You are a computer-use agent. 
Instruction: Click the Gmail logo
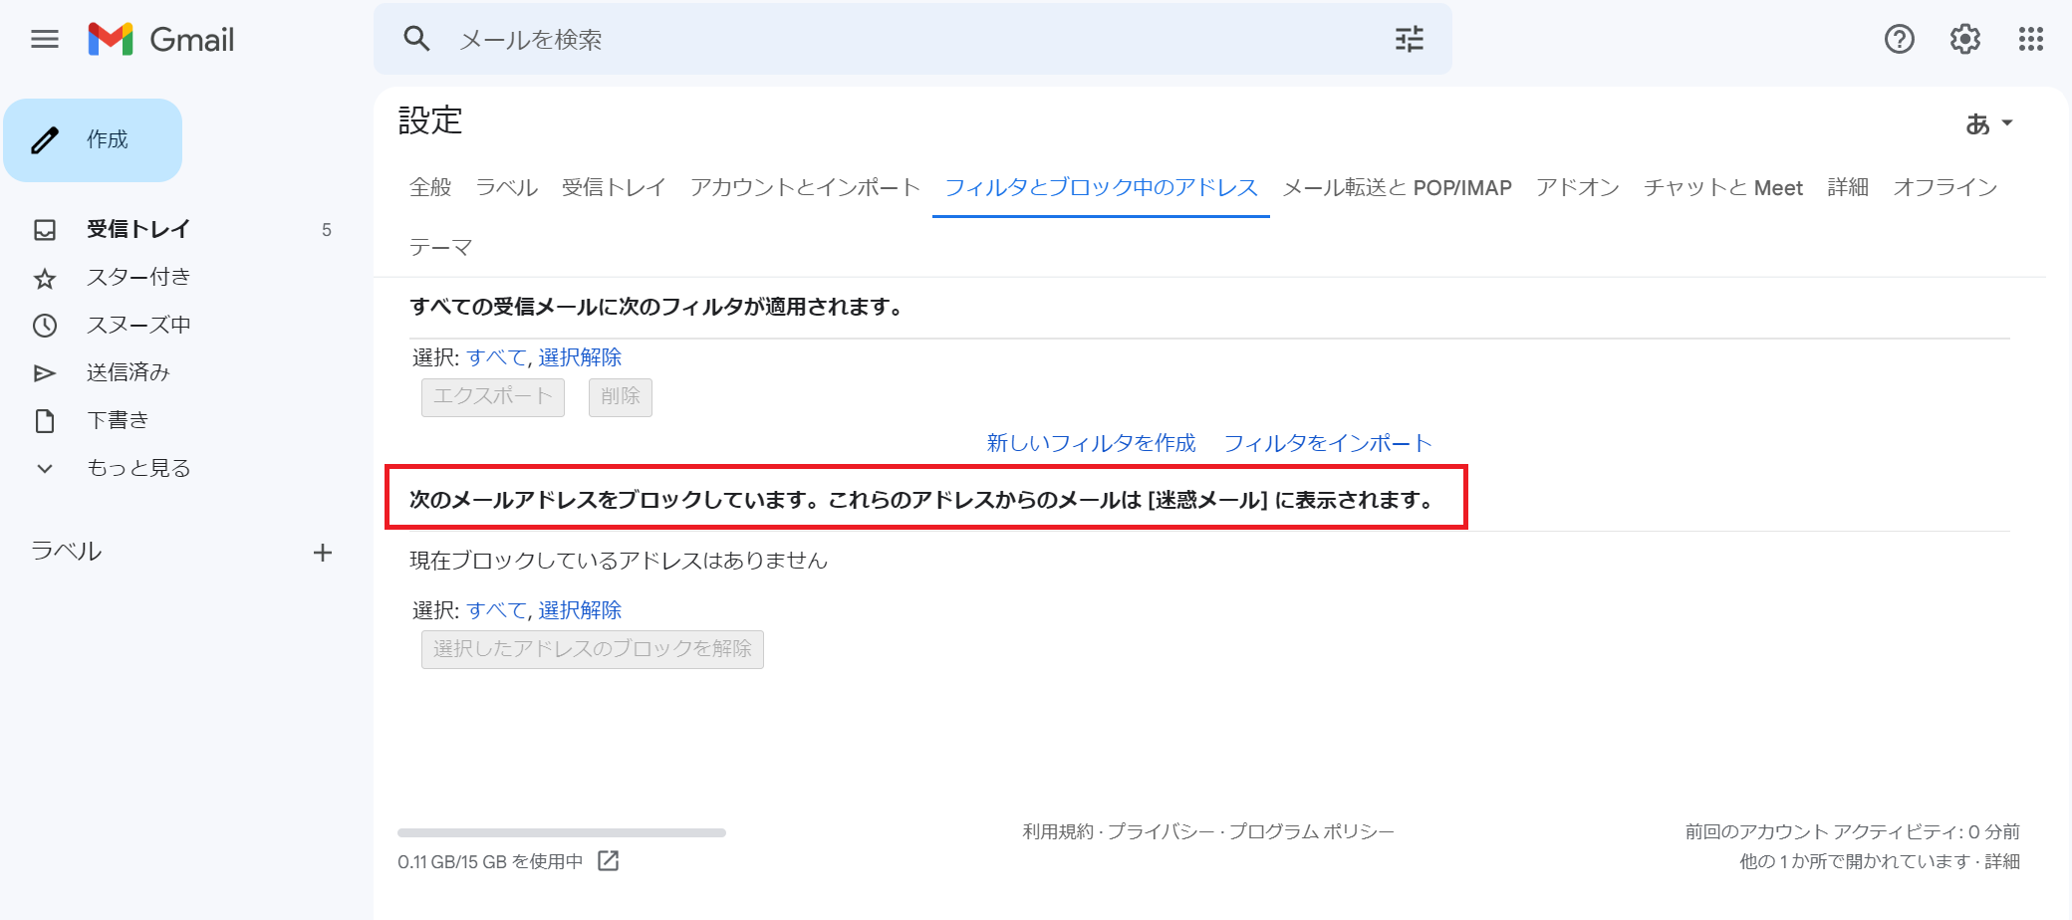(161, 40)
